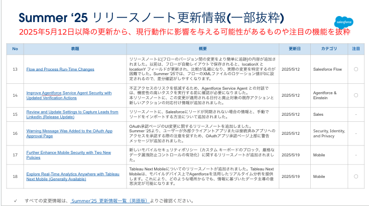
Task: Click the 2025/5/19 date in row 17
Action: pyautogui.click(x=291, y=155)
